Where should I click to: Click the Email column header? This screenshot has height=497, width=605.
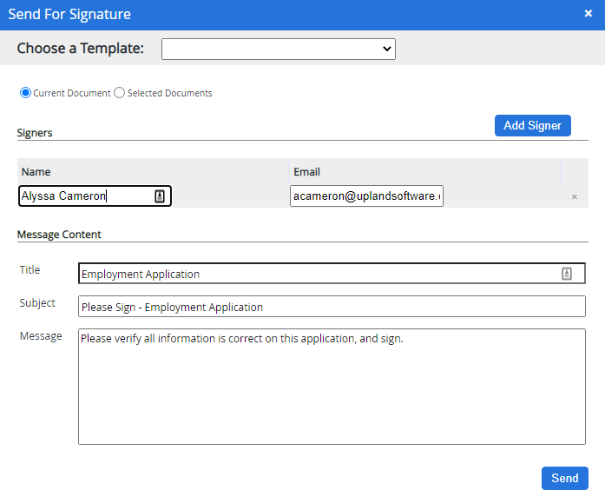(x=307, y=172)
